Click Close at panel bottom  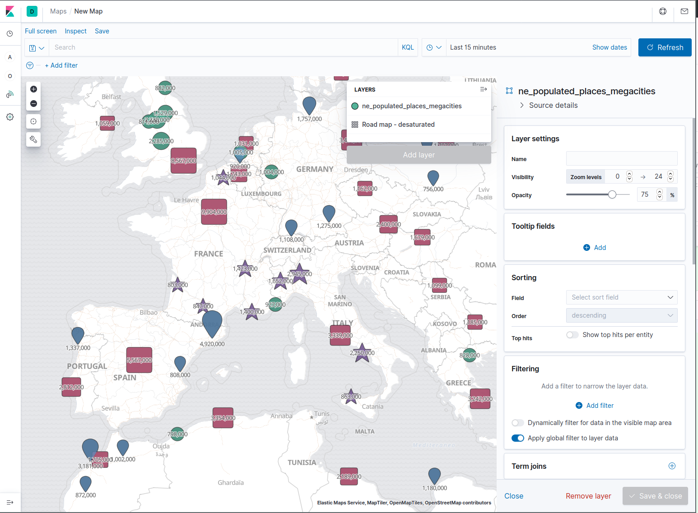point(514,496)
